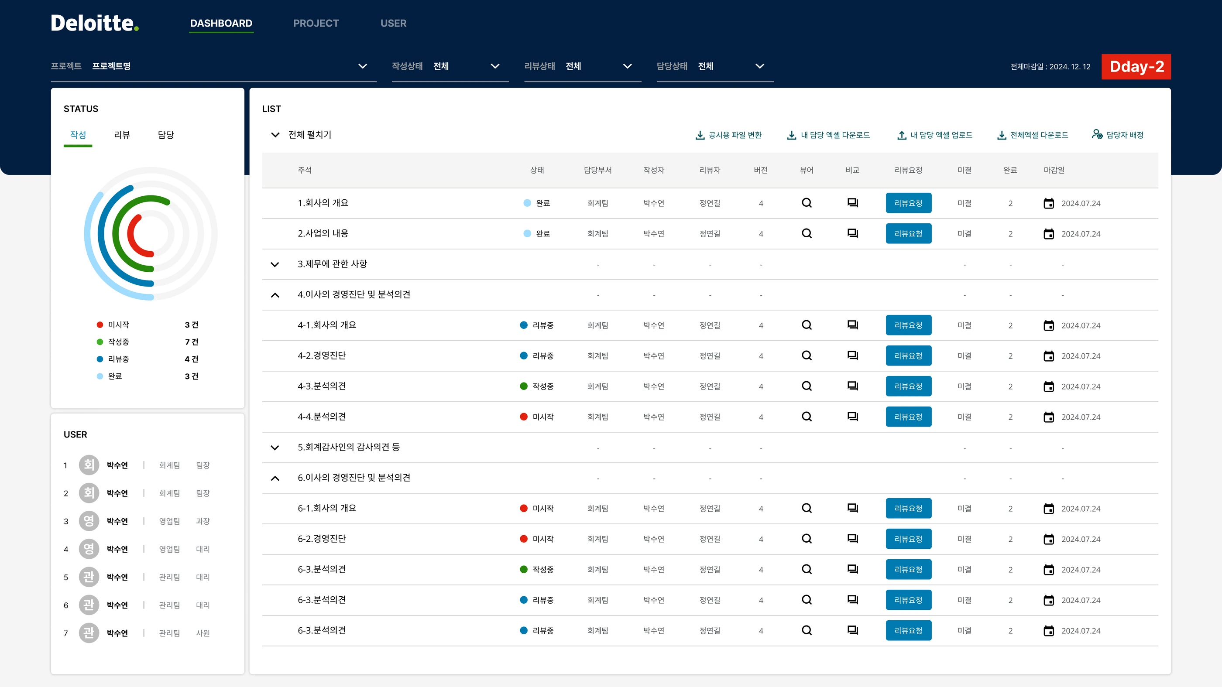Select the 리뷰 status tab
1222x687 pixels.
[x=122, y=135]
